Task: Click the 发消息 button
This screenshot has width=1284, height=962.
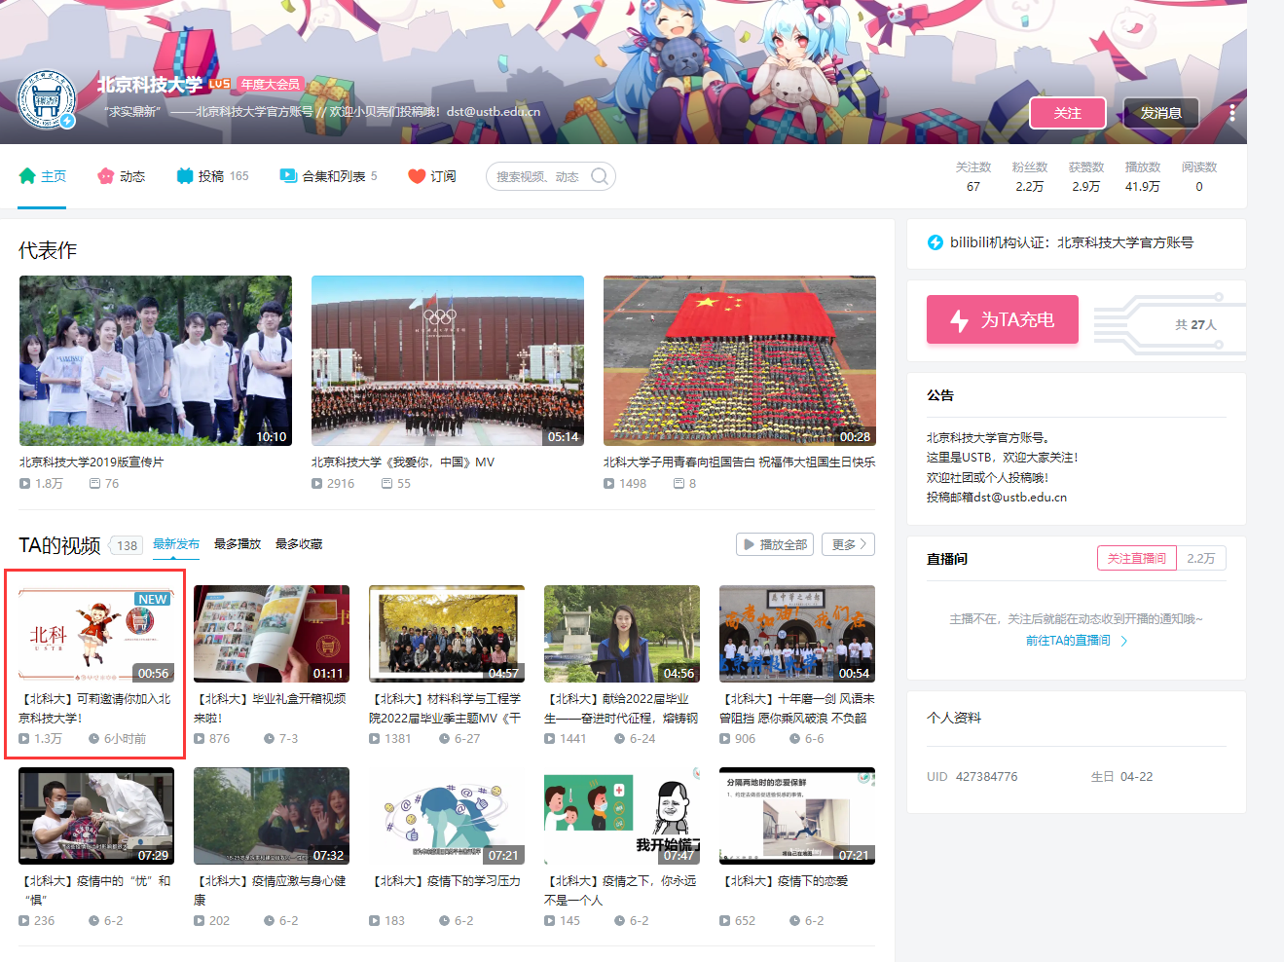Action: [1160, 113]
